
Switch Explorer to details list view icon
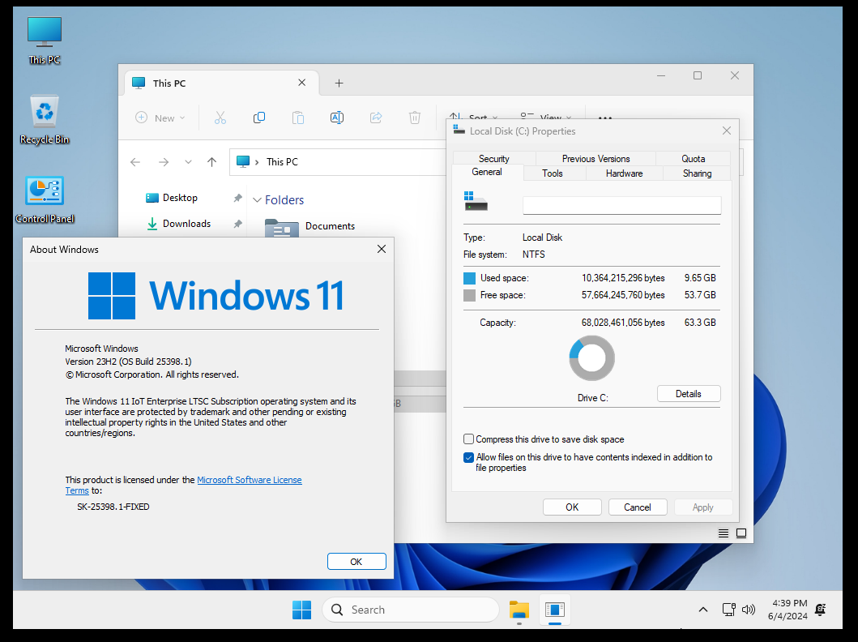point(724,533)
